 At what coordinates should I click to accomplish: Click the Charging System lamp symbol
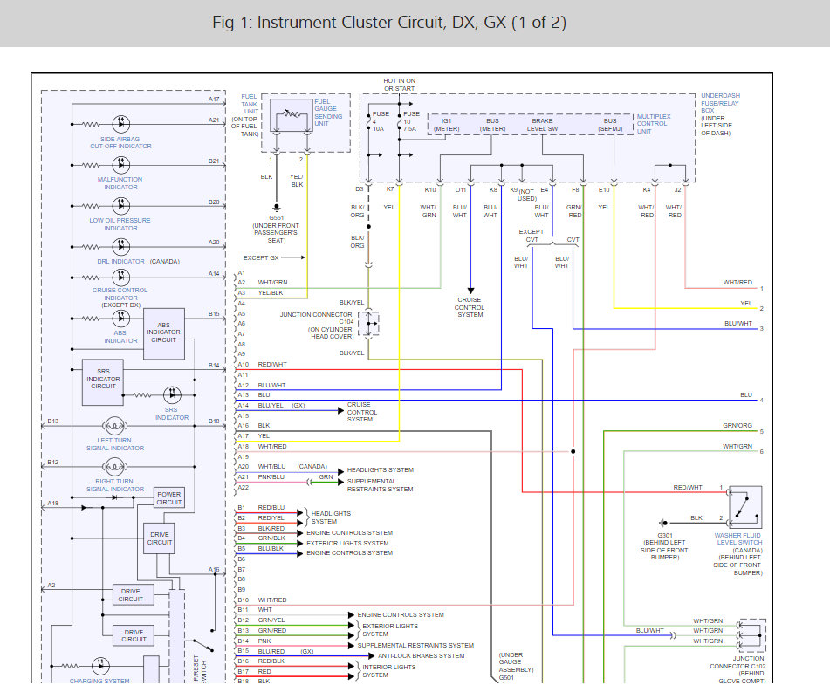click(100, 666)
